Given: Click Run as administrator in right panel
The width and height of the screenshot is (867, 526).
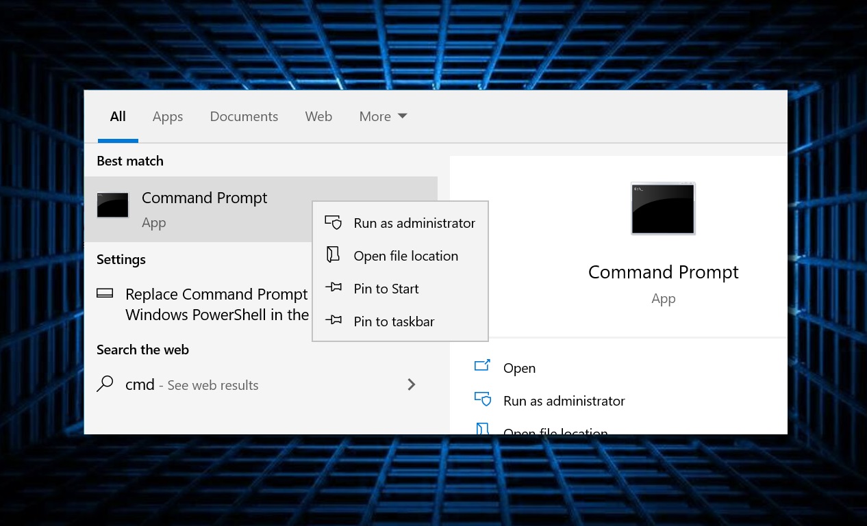Looking at the screenshot, I should tap(564, 401).
